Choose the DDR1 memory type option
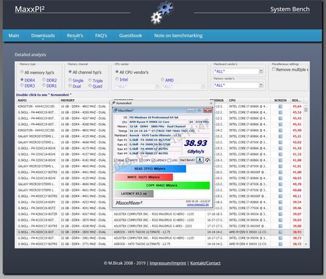Viewport: 326px width, 279px height. (44, 86)
